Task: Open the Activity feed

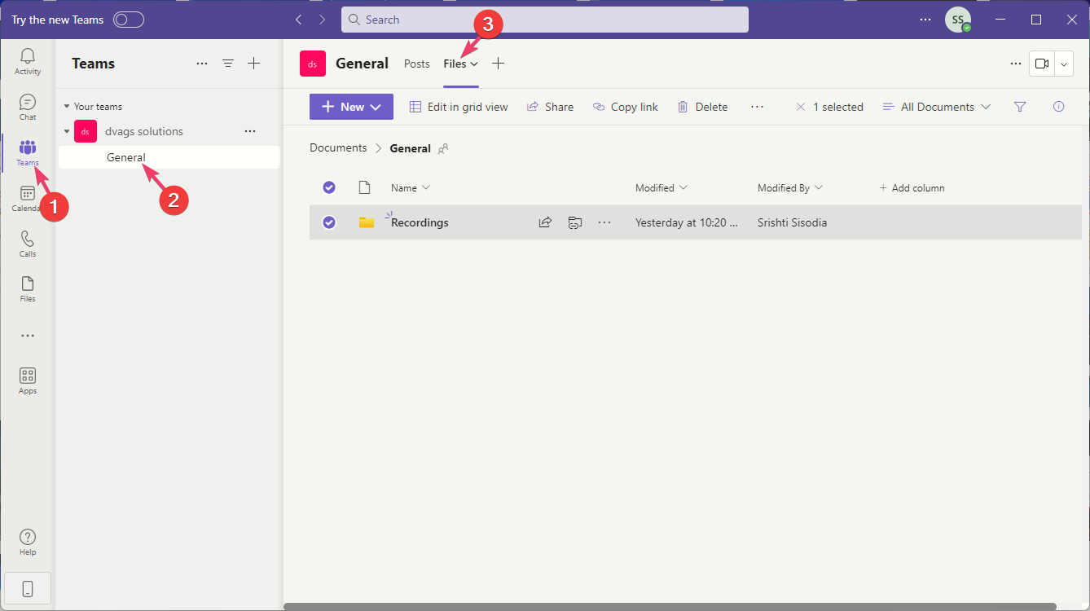Action: click(x=28, y=61)
